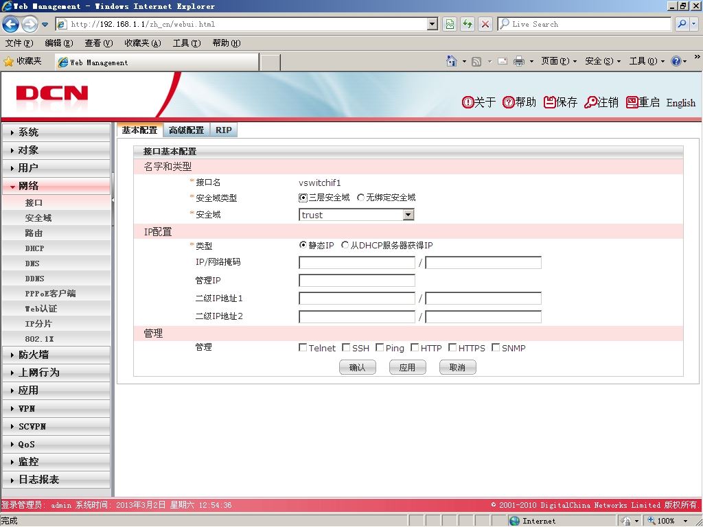Screen dimensions: 703x527
Task: Click the Live Search magnifier button
Action: (x=682, y=24)
